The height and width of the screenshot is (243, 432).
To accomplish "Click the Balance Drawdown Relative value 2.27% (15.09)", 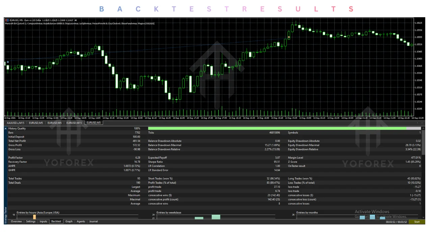I will [272, 149].
